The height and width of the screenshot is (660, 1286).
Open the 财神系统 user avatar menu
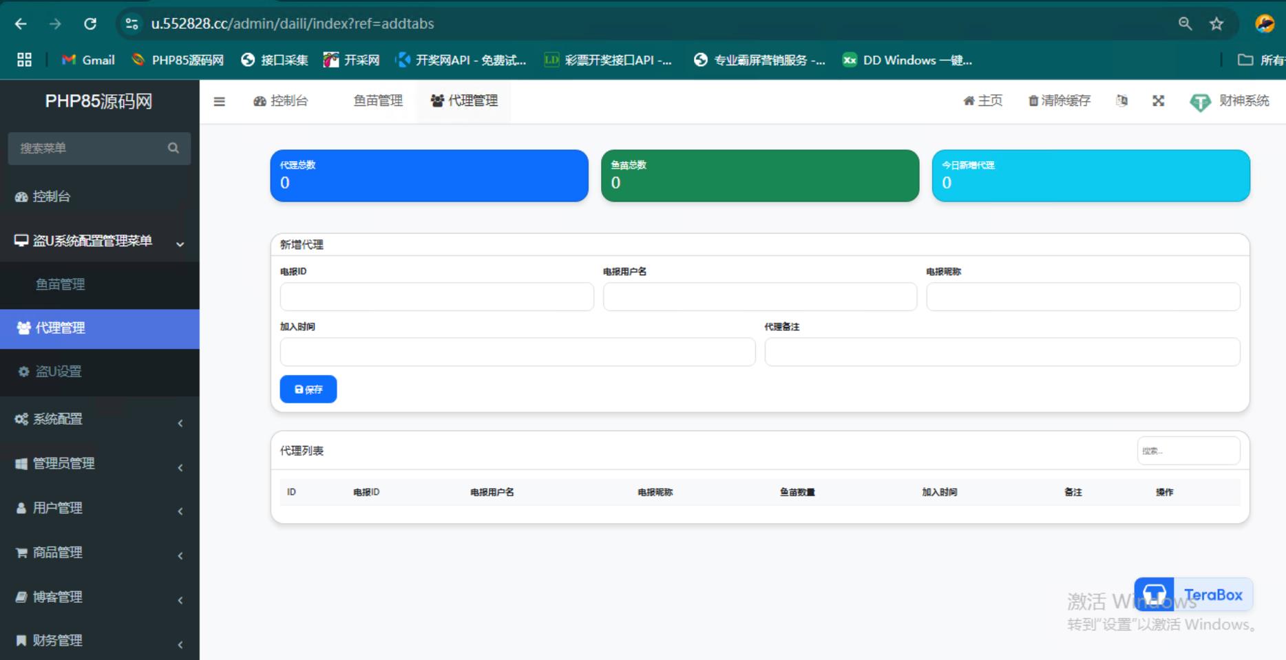[x=1230, y=101]
